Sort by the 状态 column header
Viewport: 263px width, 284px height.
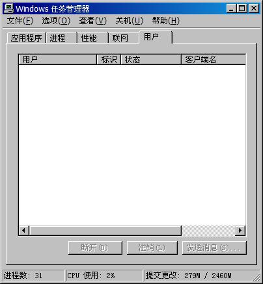click(151, 60)
